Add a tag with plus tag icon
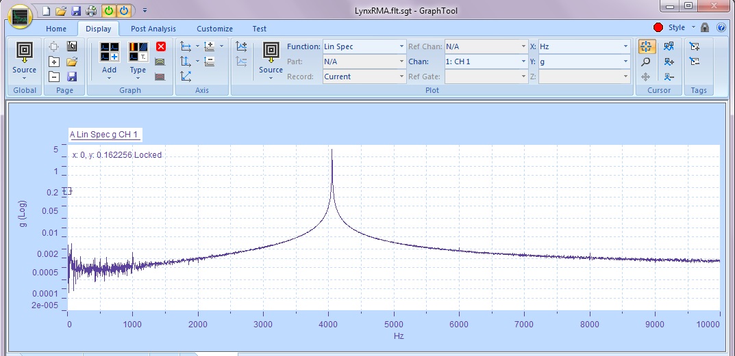 pyautogui.click(x=695, y=46)
